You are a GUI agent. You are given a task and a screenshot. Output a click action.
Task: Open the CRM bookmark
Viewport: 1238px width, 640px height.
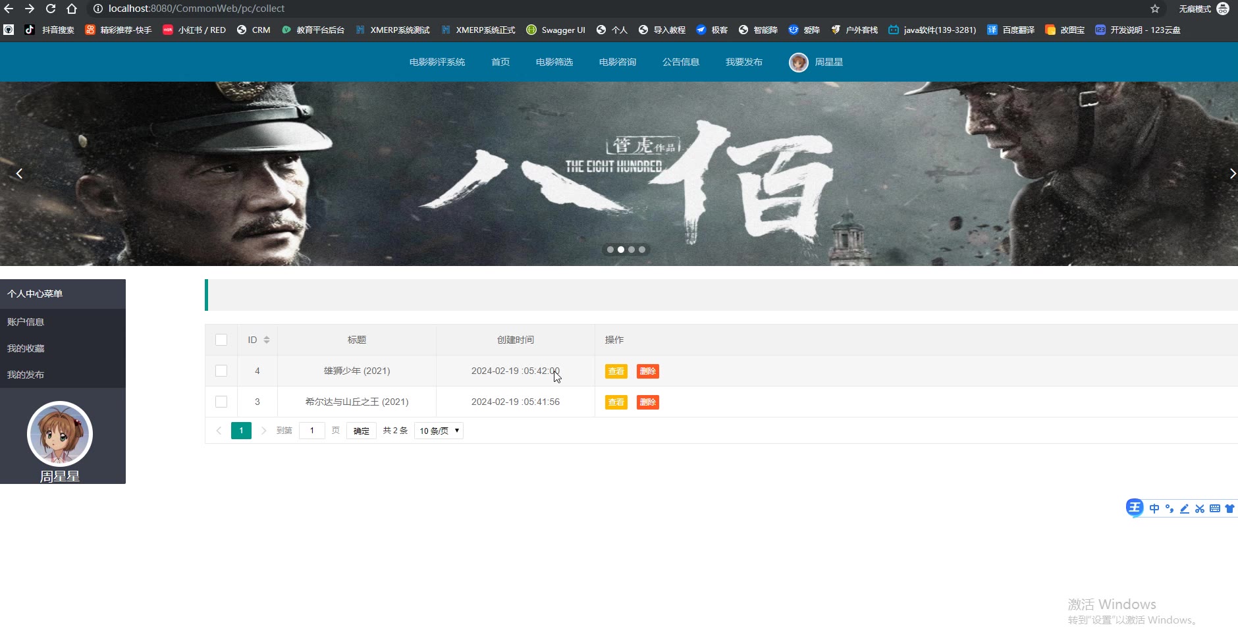tap(254, 30)
